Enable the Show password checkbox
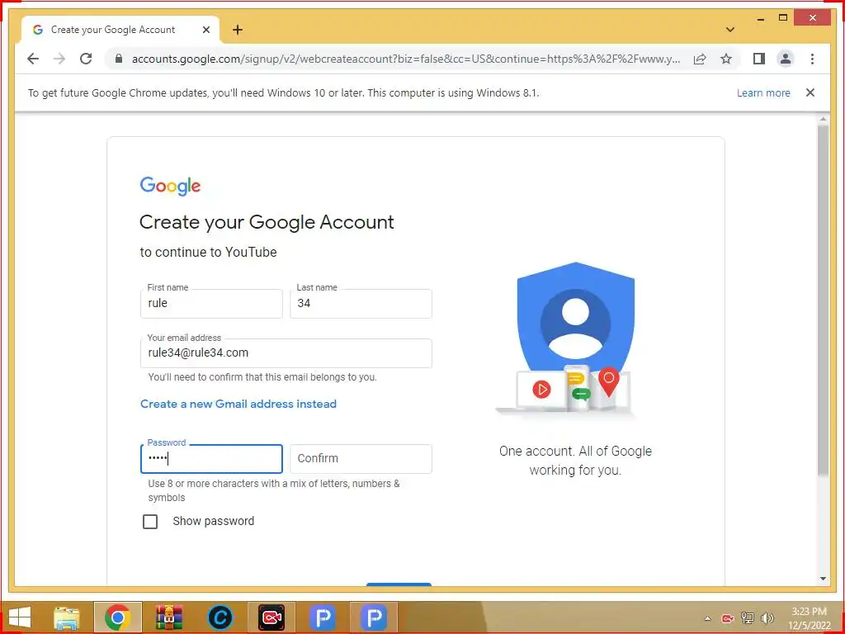Viewport: 845px width, 634px height. click(x=150, y=522)
